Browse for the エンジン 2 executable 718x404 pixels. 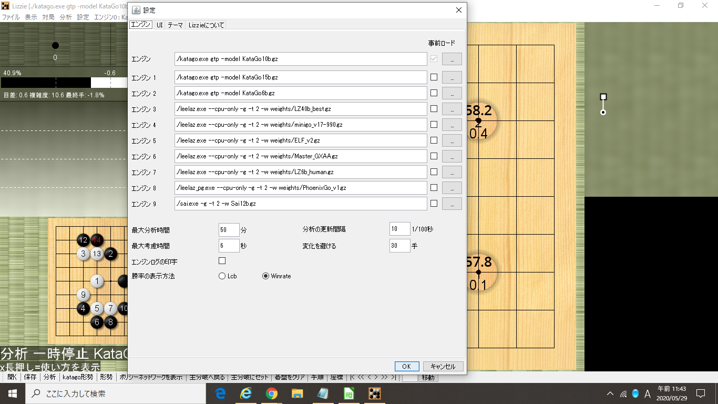[452, 93]
